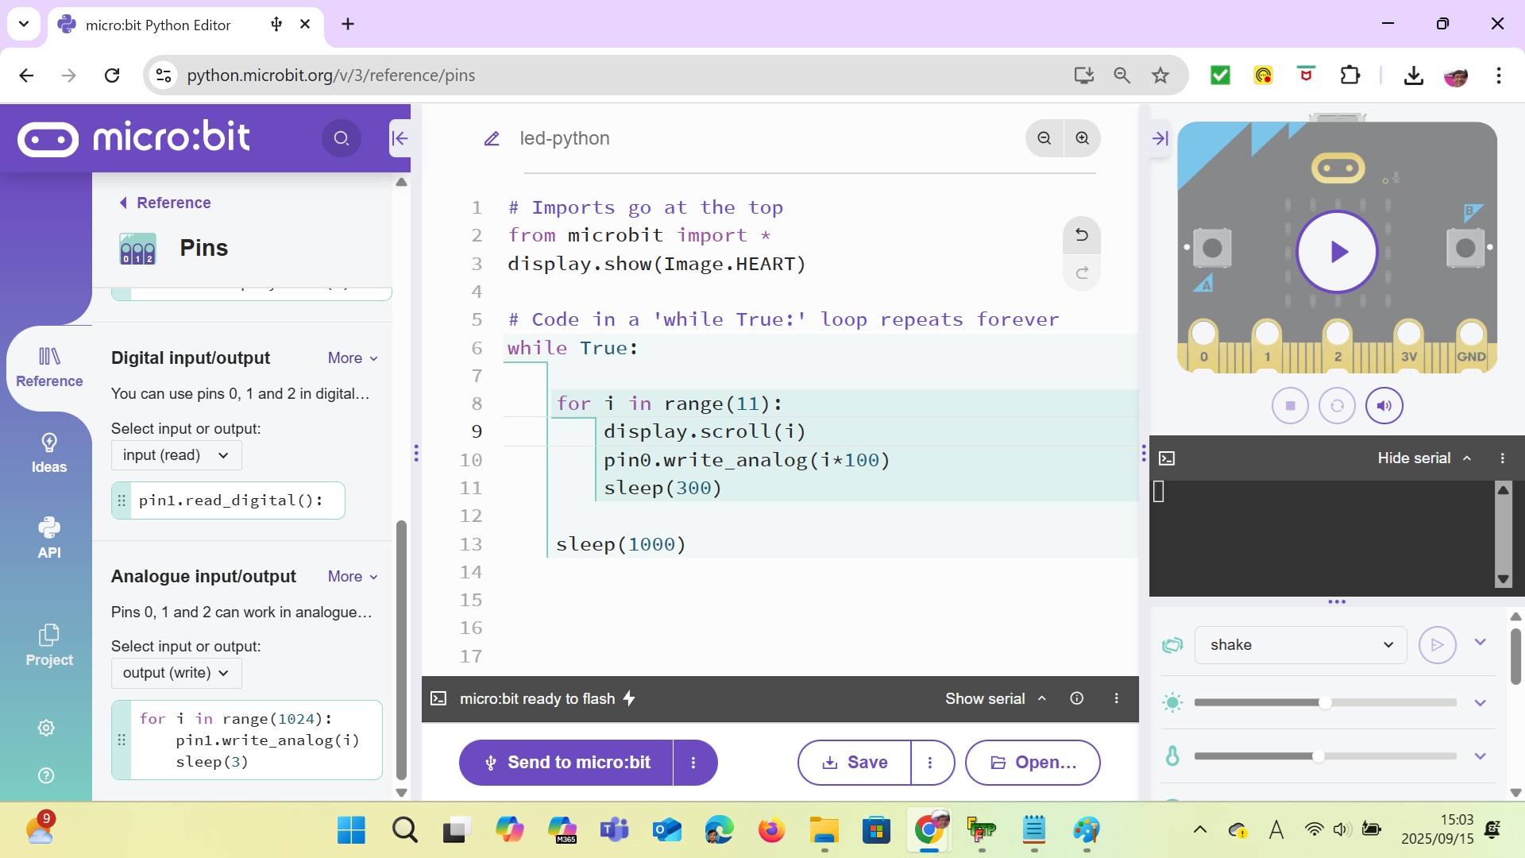This screenshot has height=858, width=1525.
Task: Expand More under Analogue input/output
Action: (353, 577)
